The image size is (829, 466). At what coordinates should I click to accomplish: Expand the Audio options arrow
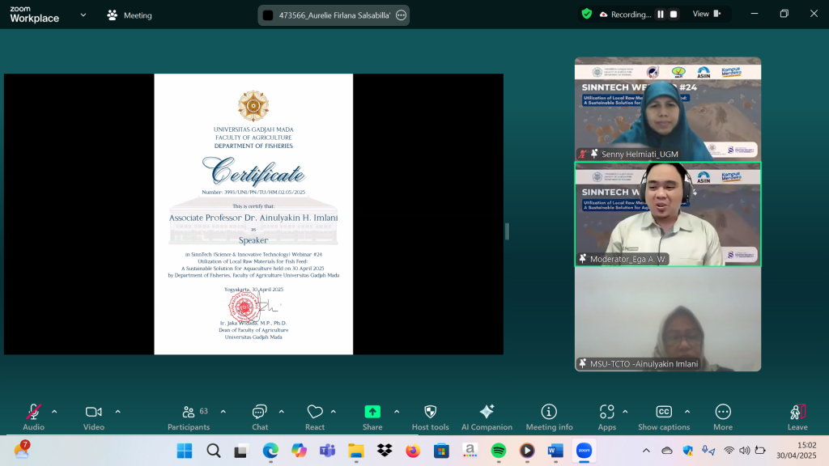[x=54, y=412]
